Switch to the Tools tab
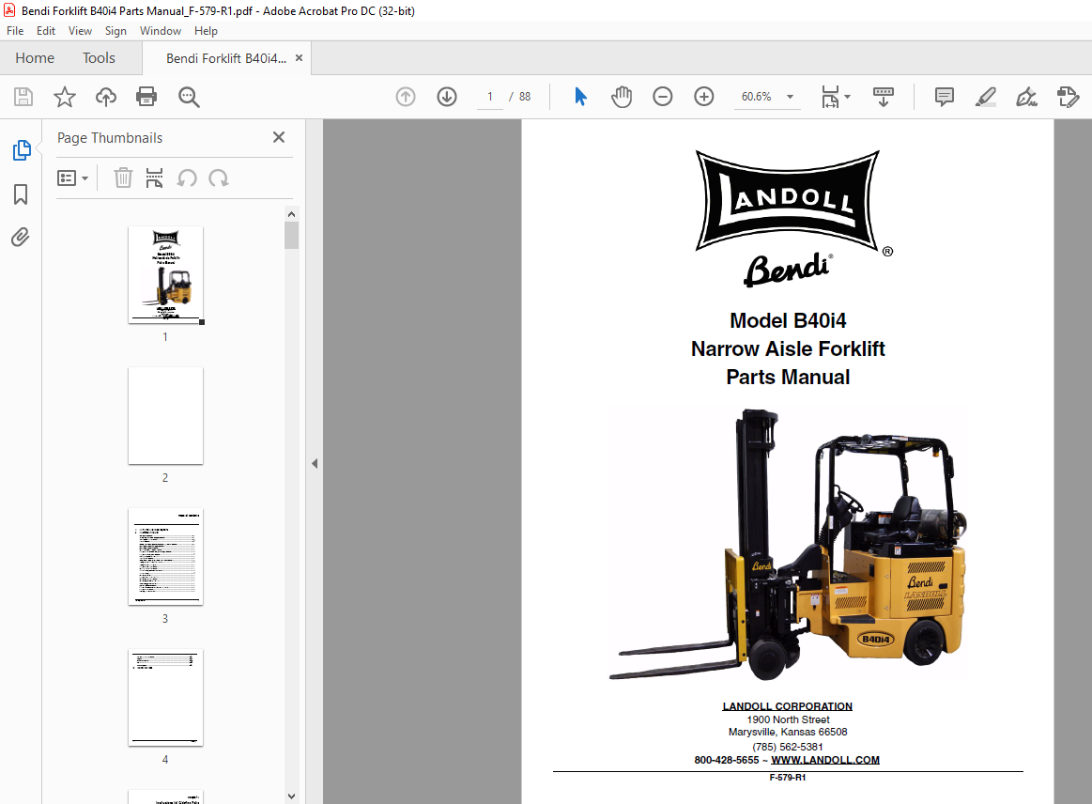1092x804 pixels. click(x=99, y=58)
